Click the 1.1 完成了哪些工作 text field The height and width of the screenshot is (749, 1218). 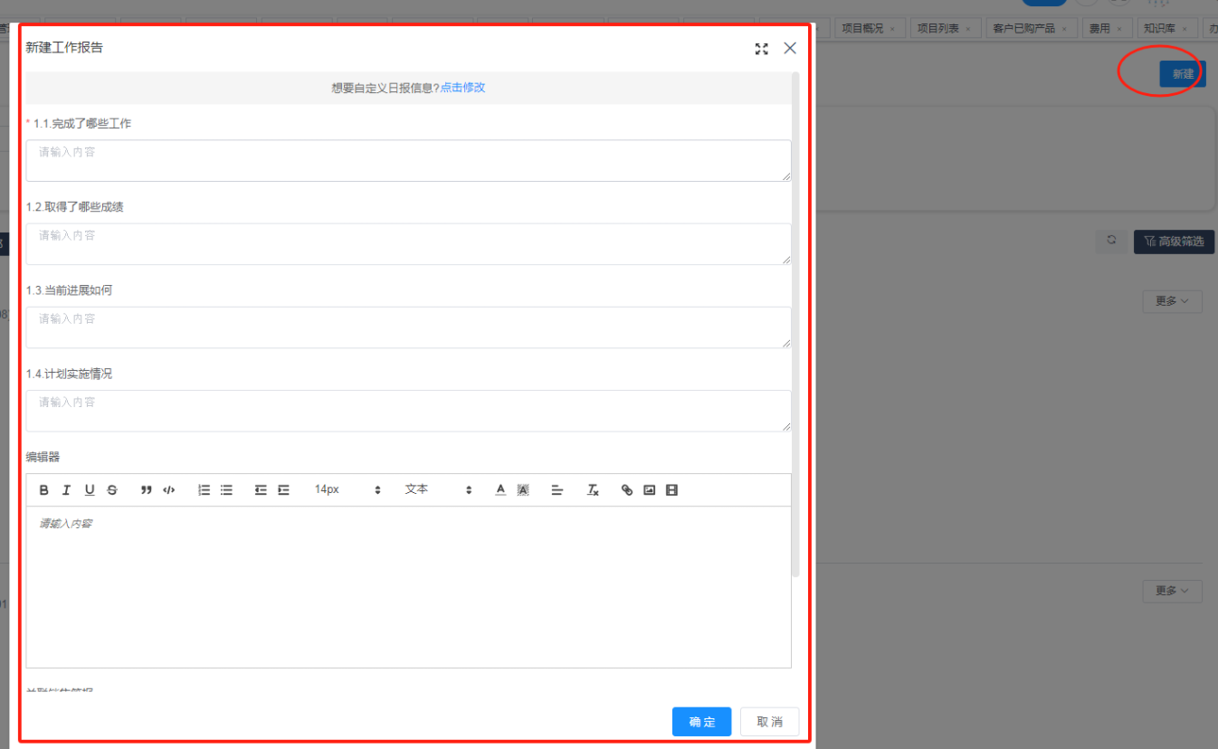(x=408, y=160)
